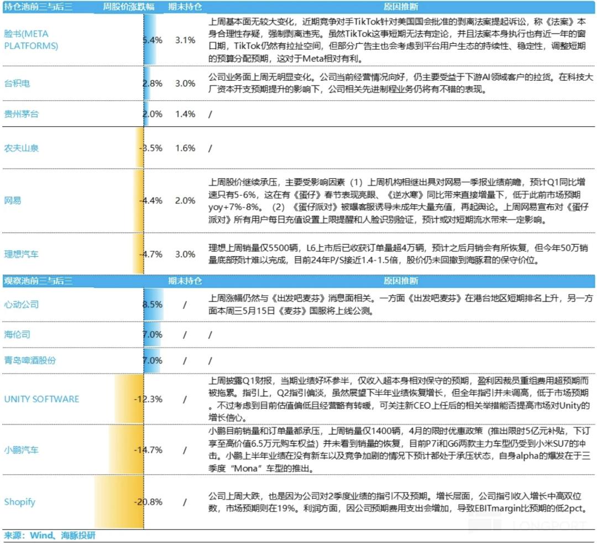Viewport: 597px width, 544px height.
Task: Open the 心动公司 entry
Action: point(21,305)
